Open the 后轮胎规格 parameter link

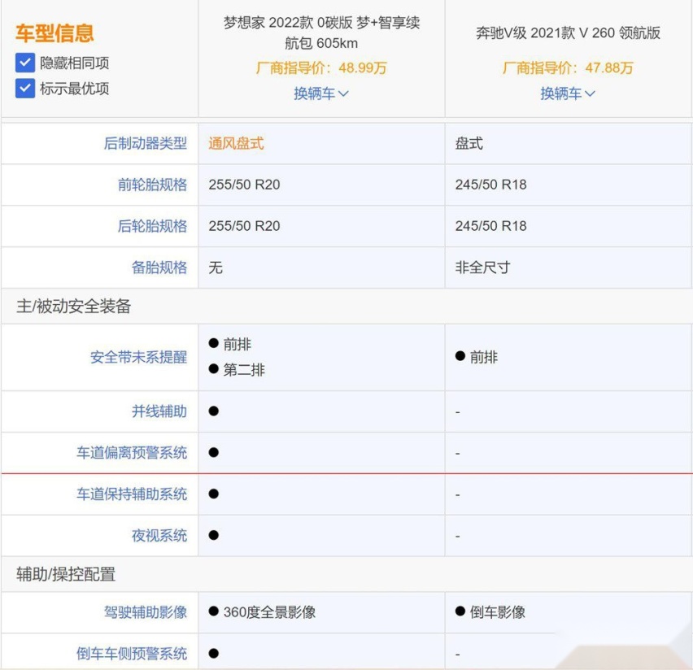click(x=152, y=226)
